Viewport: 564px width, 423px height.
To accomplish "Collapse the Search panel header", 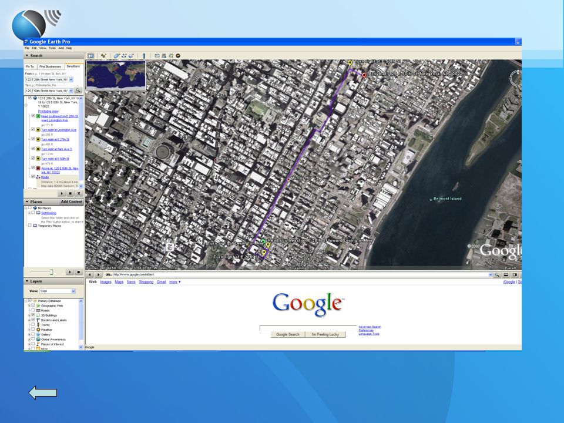I will click(x=27, y=55).
